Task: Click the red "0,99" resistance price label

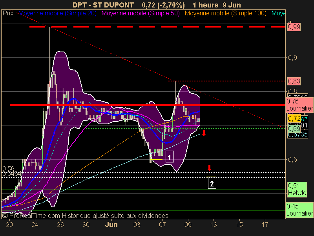Action: (294, 27)
